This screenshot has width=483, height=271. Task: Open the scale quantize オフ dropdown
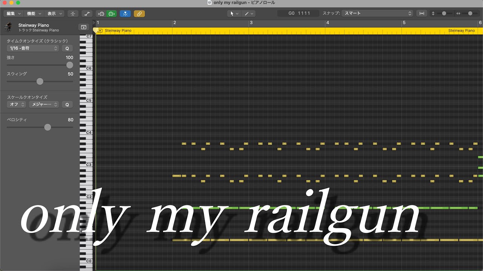click(x=16, y=105)
